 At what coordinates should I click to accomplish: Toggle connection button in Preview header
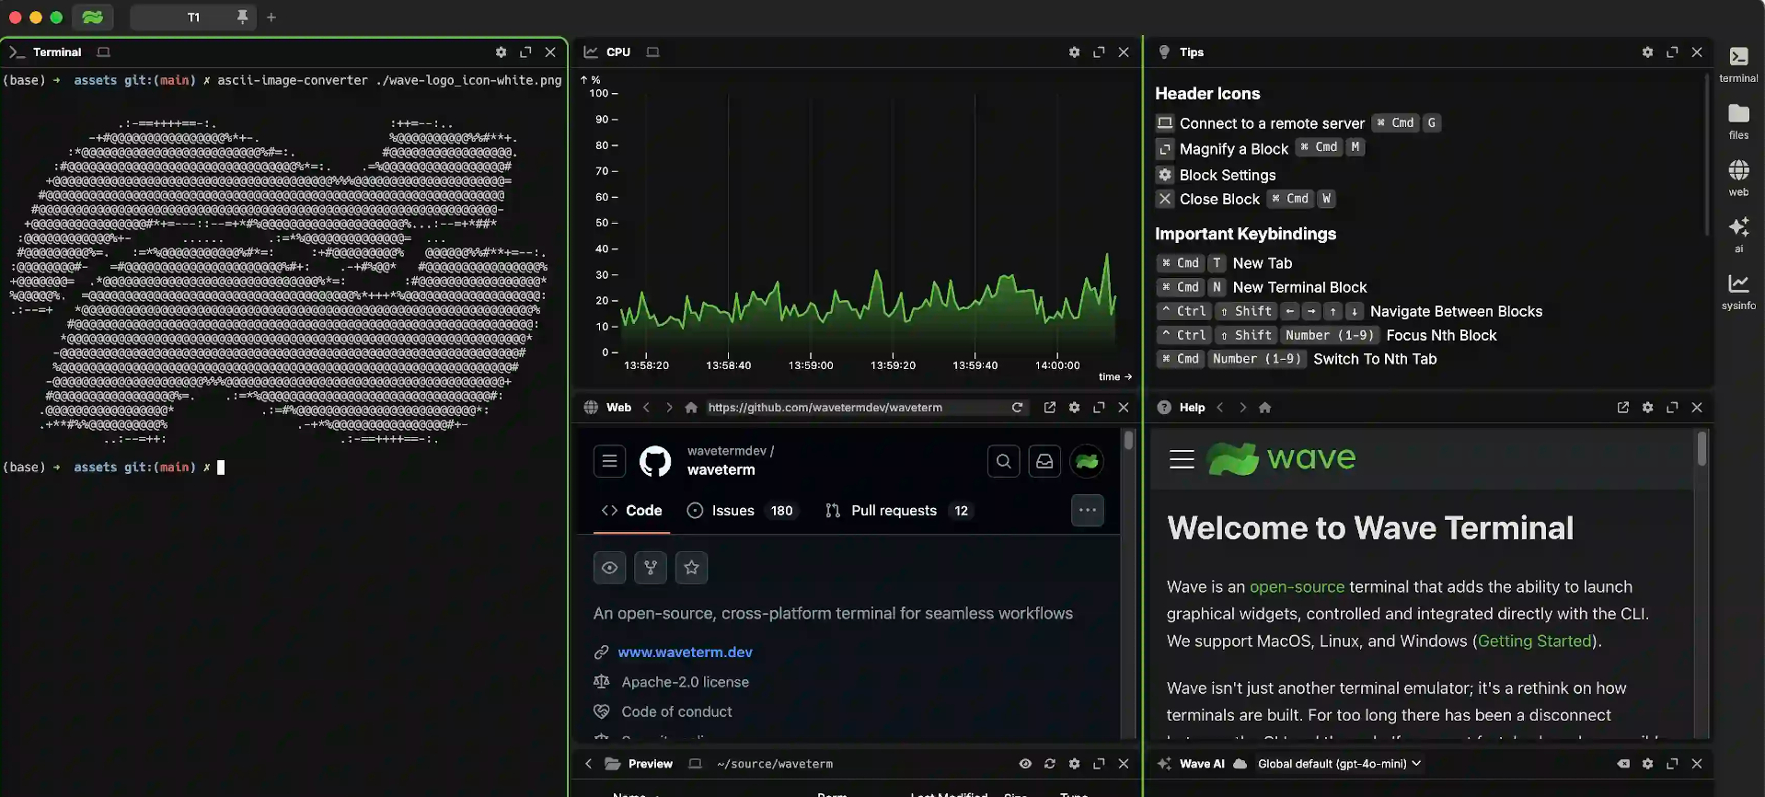point(695,764)
